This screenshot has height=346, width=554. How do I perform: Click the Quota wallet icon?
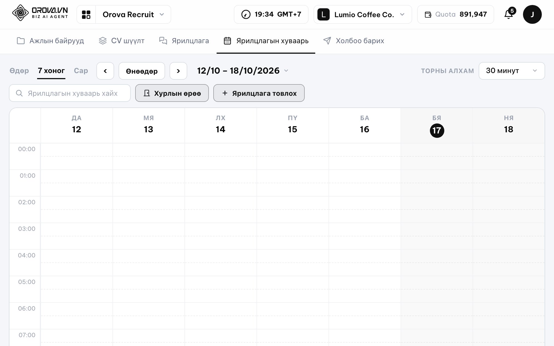[428, 15]
